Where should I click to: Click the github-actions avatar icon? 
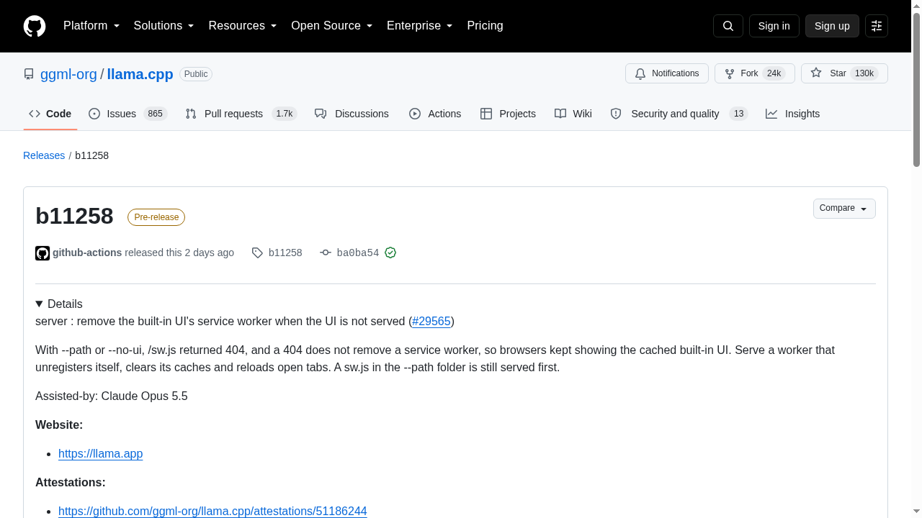coord(42,253)
